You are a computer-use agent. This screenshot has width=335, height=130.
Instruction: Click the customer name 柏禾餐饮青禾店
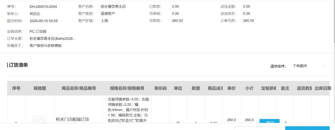click(113, 6)
